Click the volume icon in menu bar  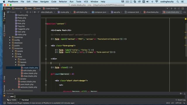pos(148,1)
